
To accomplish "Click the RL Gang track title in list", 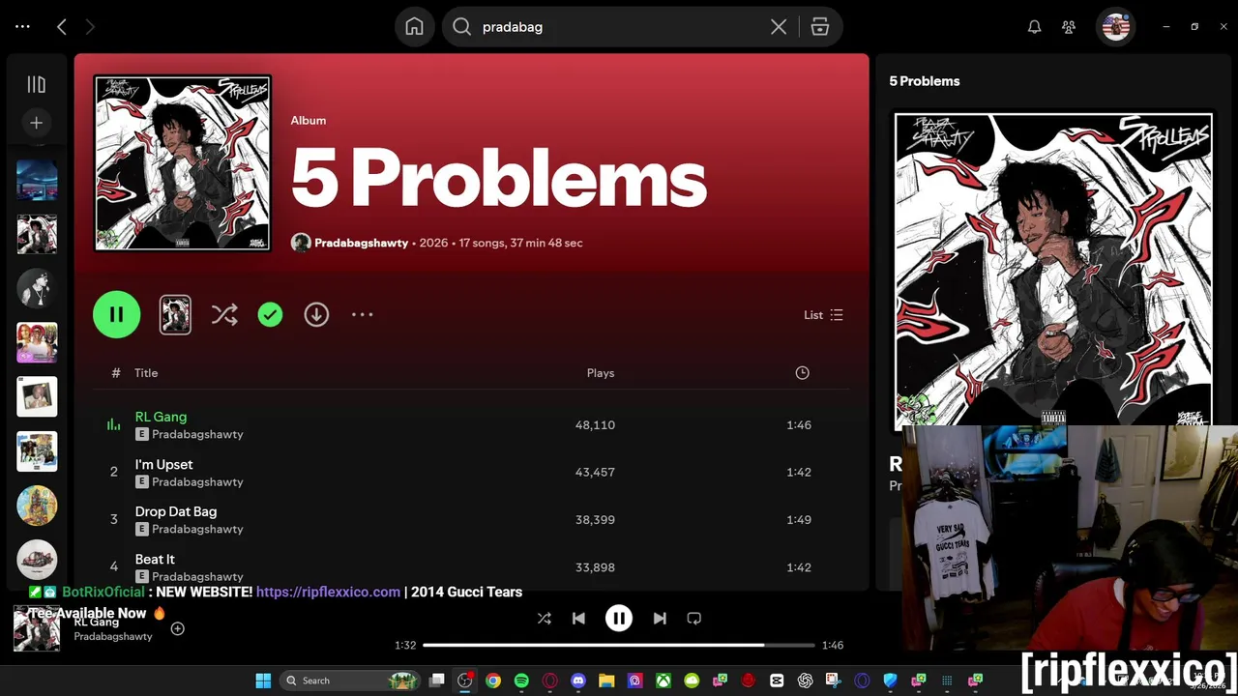I will click(x=161, y=417).
